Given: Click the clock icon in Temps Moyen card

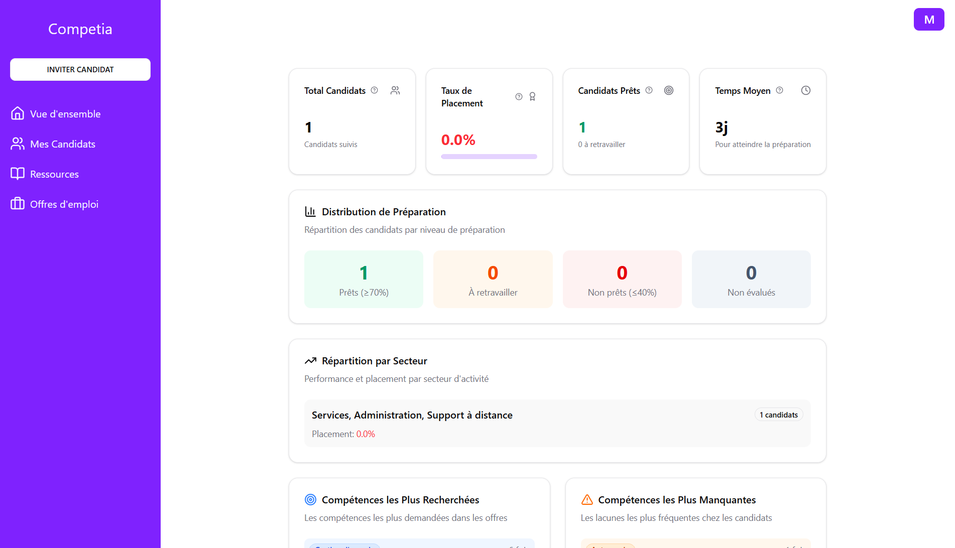Looking at the screenshot, I should 805,90.
